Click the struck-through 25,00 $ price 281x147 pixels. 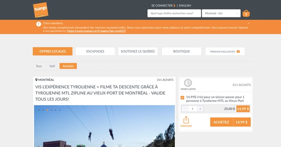(x=229, y=109)
